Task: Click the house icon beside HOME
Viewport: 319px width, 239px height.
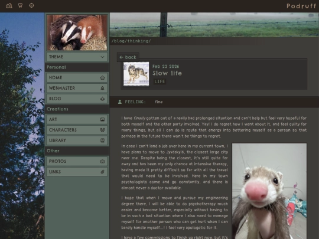Action: point(103,78)
